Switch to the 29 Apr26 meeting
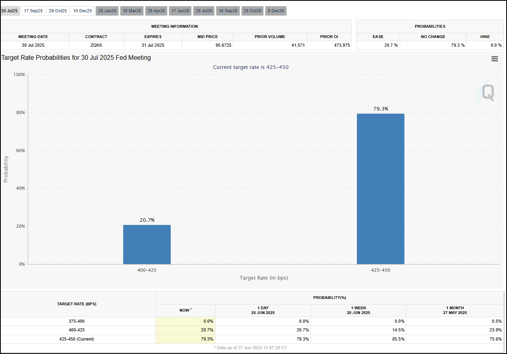Viewport: 507px width, 354px height. point(156,11)
